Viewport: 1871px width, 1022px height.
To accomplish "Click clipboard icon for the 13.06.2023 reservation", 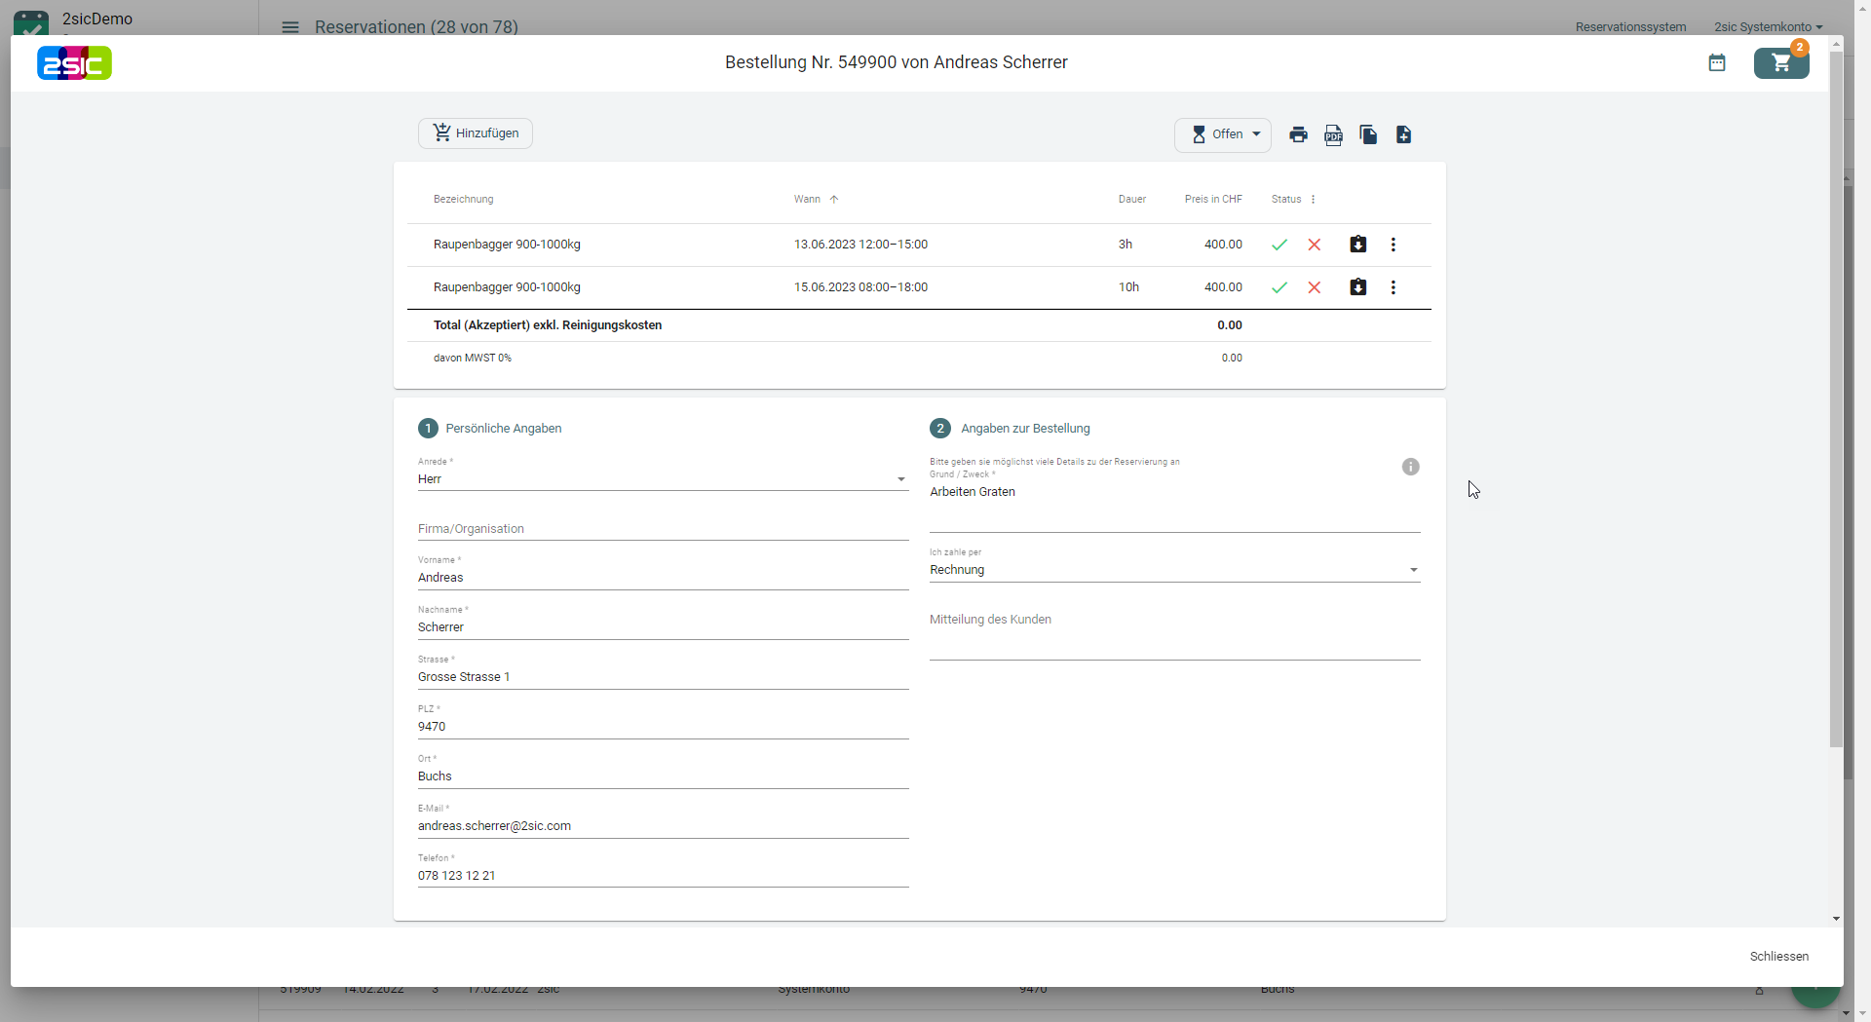I will (x=1357, y=245).
